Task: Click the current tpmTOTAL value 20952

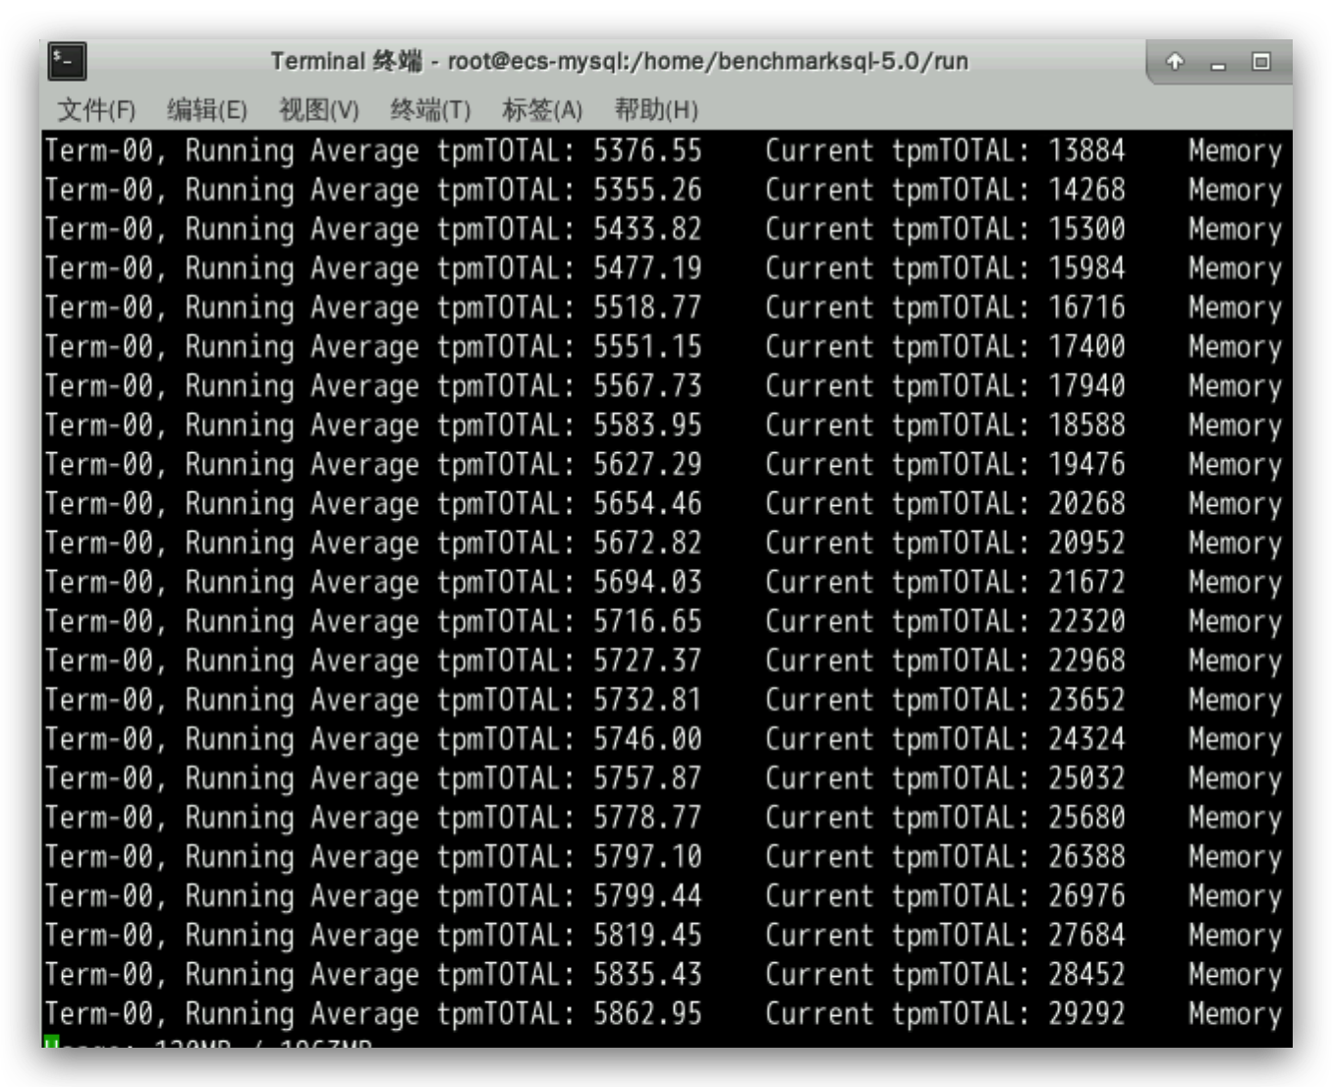Action: pos(1086,543)
